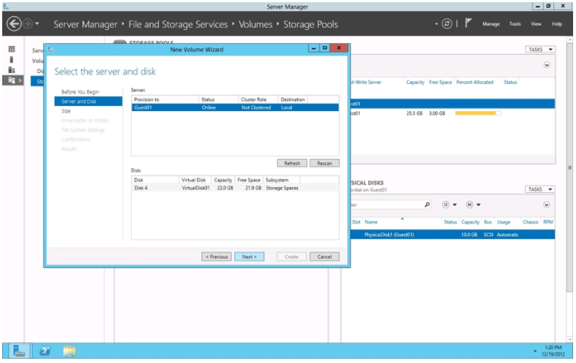
Task: Sort servers by Cluster Role column
Action: (x=258, y=100)
